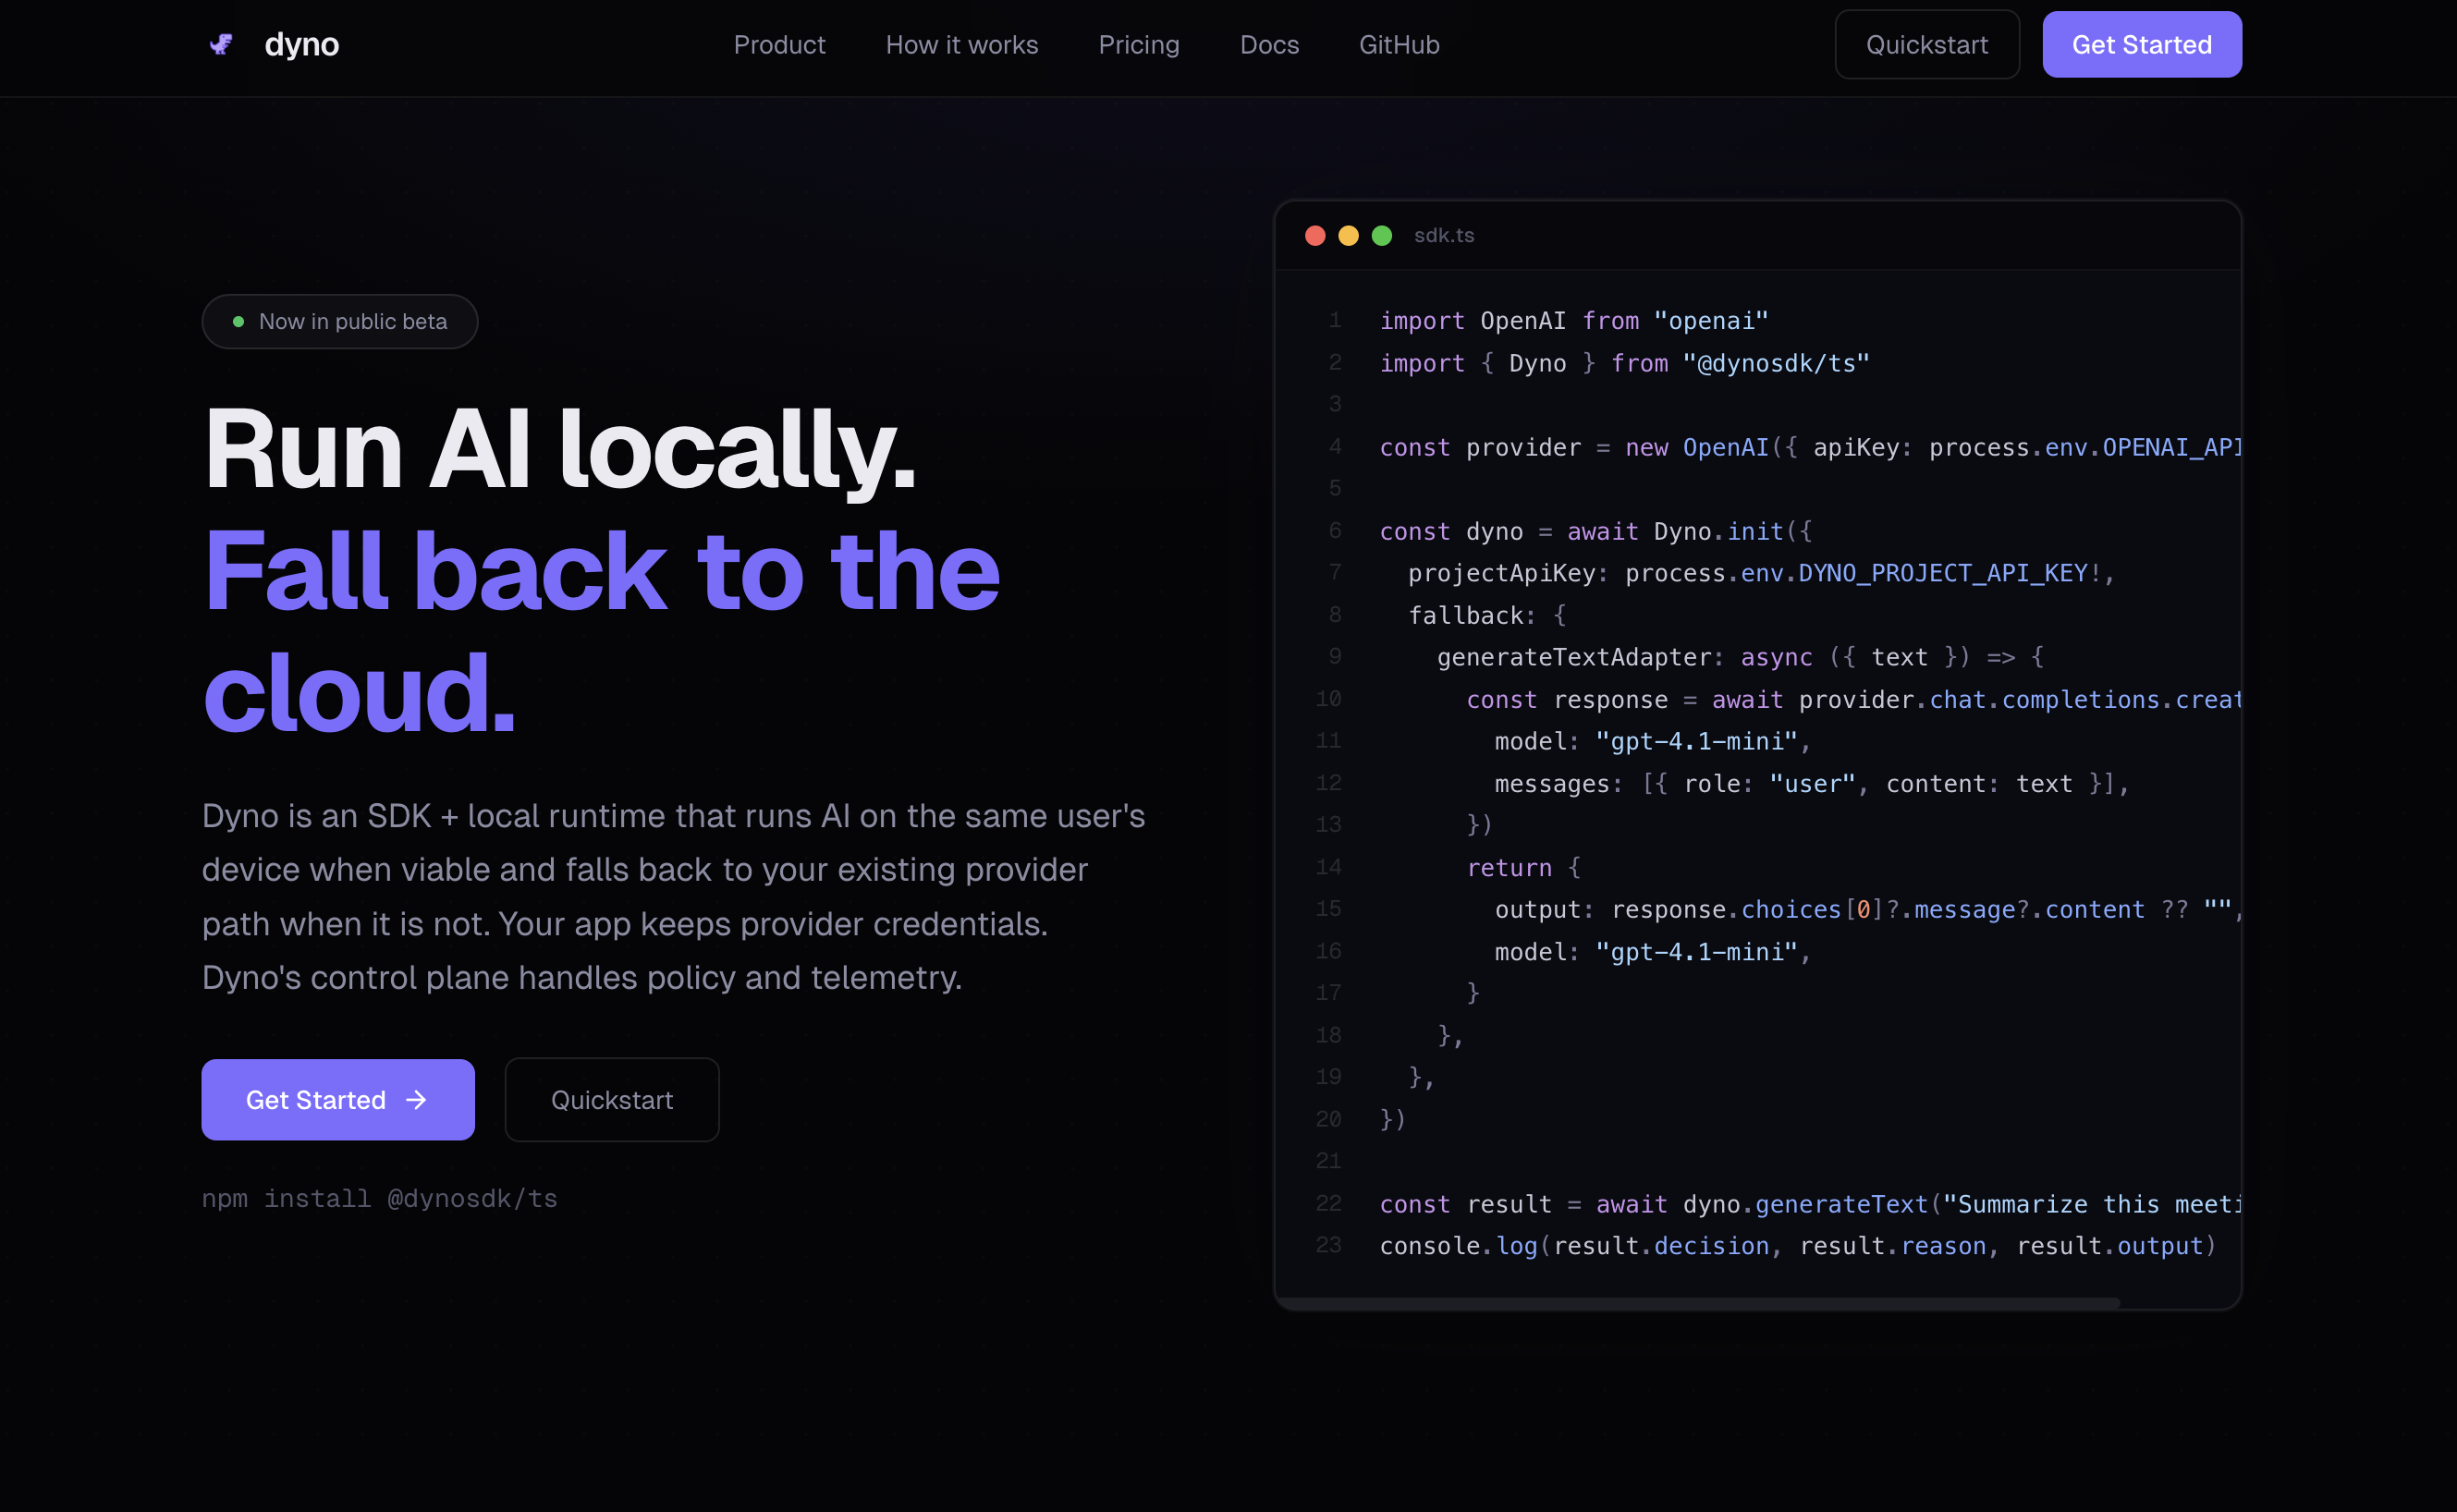
Task: Click the "@dynosdk/ts" string on line 2
Action: coord(1775,362)
